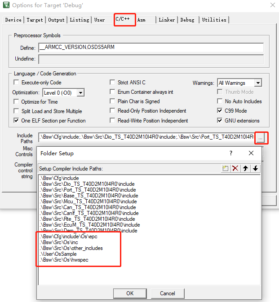The image size is (279, 302).
Task: Click the Undefine input field
Action: (151, 59)
